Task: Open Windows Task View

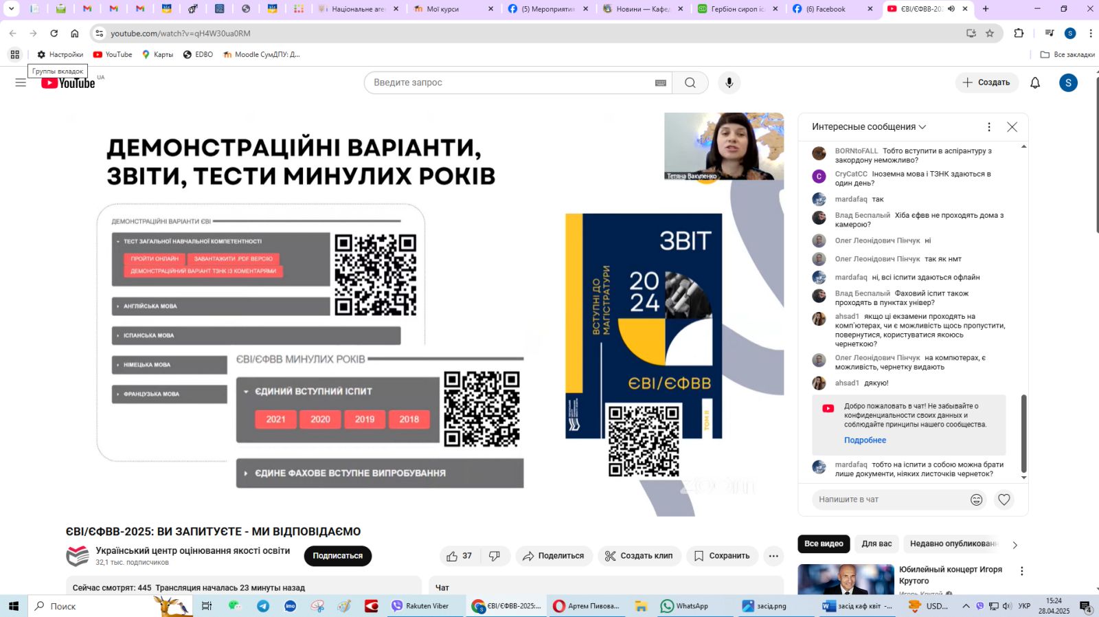Action: coord(207,606)
